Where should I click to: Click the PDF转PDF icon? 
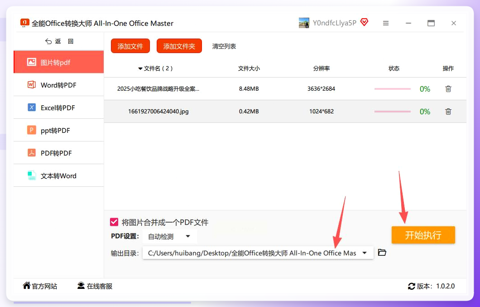[32, 153]
